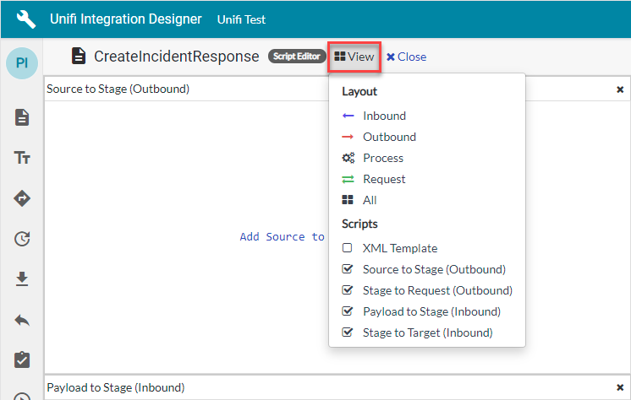Viewport: 631px width, 400px height.
Task: Select the Inbound layout option
Action: pyautogui.click(x=383, y=116)
